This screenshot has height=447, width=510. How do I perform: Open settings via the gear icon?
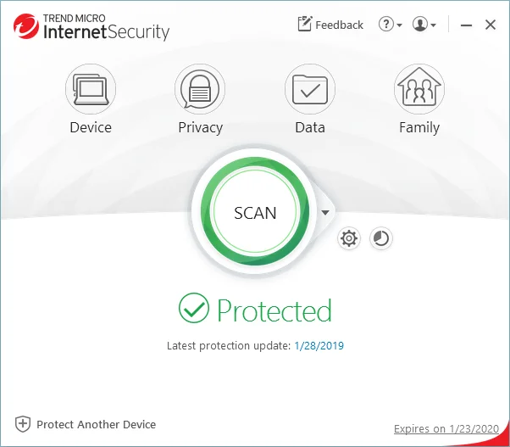[x=348, y=238]
